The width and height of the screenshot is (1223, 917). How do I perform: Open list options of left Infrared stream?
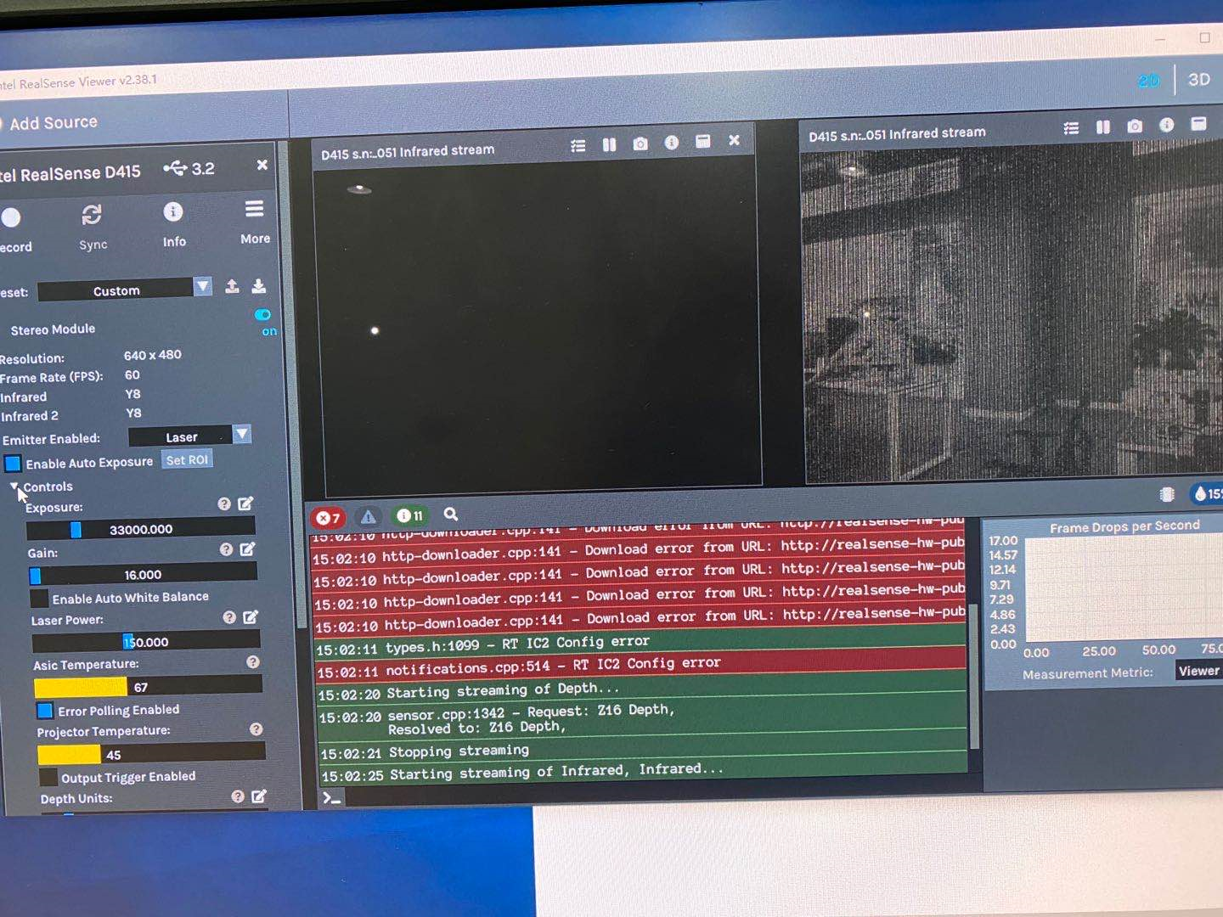(x=578, y=146)
